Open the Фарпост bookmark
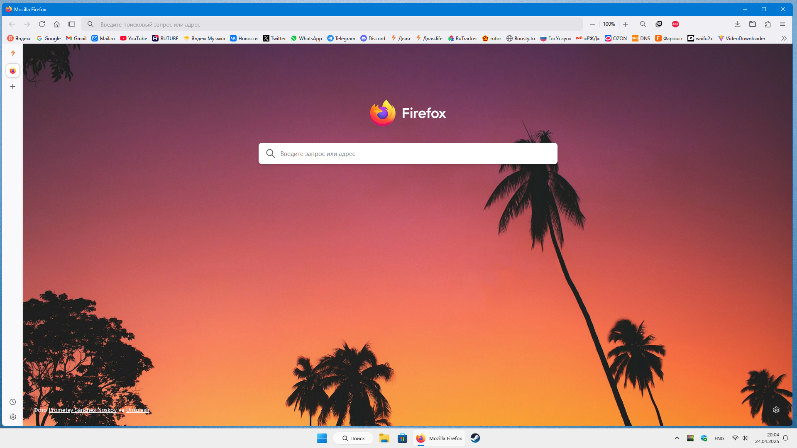797x448 pixels. click(x=669, y=38)
